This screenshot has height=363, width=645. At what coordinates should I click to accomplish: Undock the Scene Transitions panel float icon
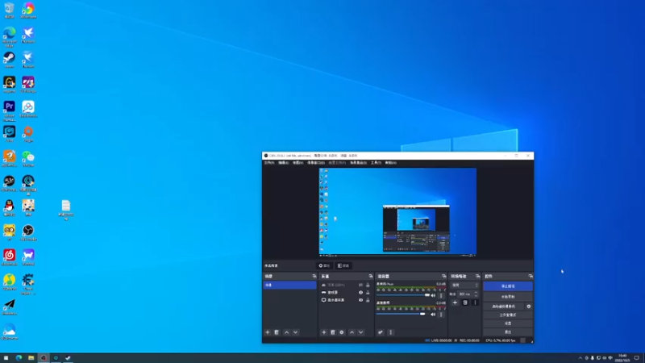(477, 276)
